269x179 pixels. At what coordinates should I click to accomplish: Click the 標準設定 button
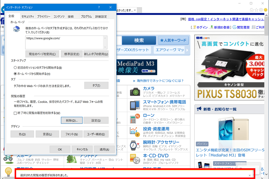click(71, 54)
